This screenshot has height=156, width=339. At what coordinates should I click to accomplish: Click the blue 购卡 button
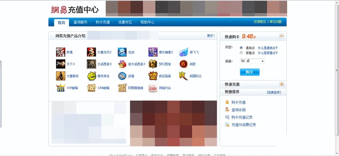pyautogui.click(x=250, y=72)
